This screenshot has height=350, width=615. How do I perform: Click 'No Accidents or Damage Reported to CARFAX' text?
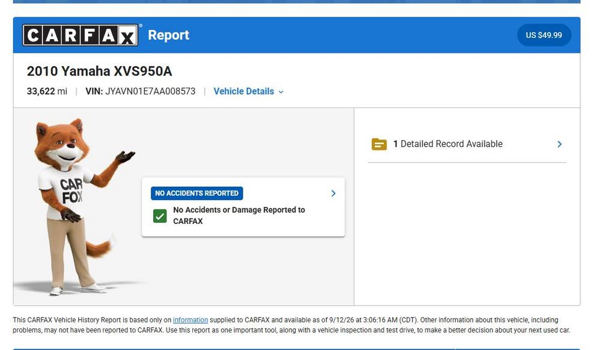(239, 216)
